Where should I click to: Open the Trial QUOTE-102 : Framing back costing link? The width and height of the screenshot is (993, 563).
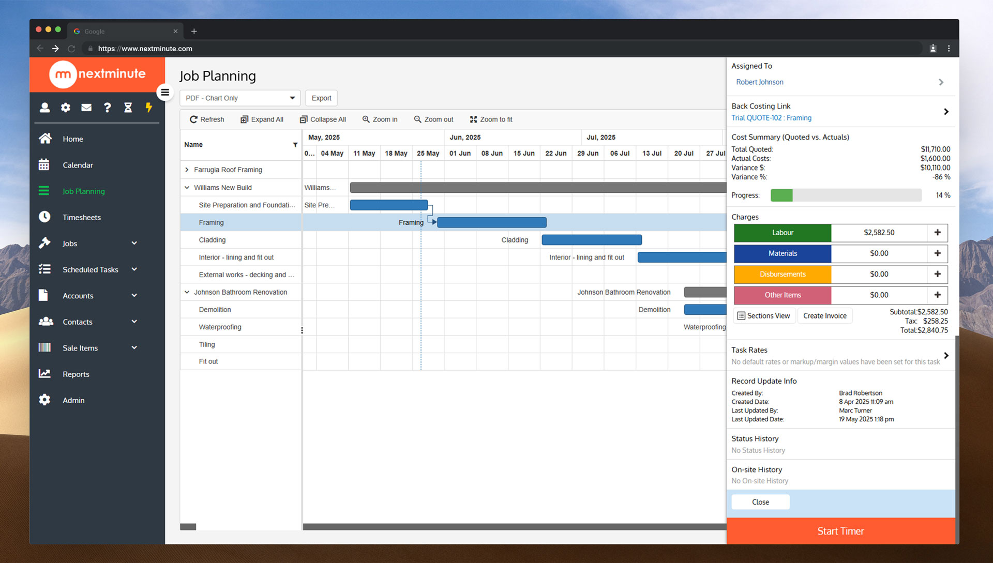click(x=771, y=118)
